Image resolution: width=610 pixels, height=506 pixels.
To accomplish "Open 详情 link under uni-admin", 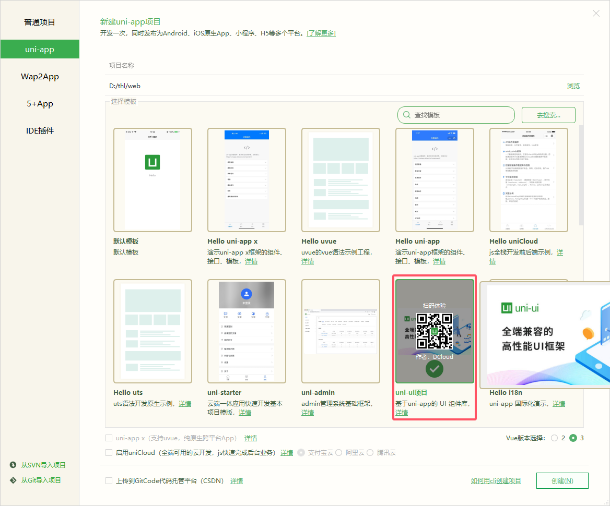I will click(307, 412).
